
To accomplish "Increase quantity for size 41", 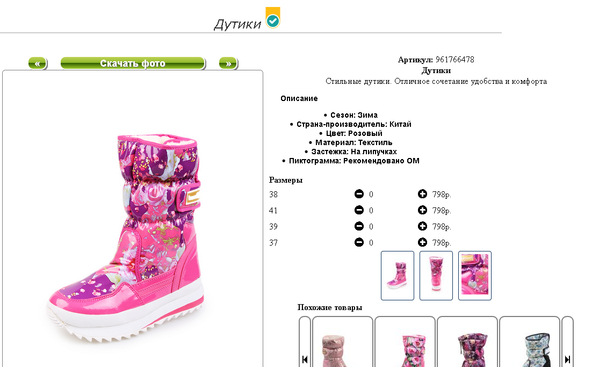I will (422, 210).
